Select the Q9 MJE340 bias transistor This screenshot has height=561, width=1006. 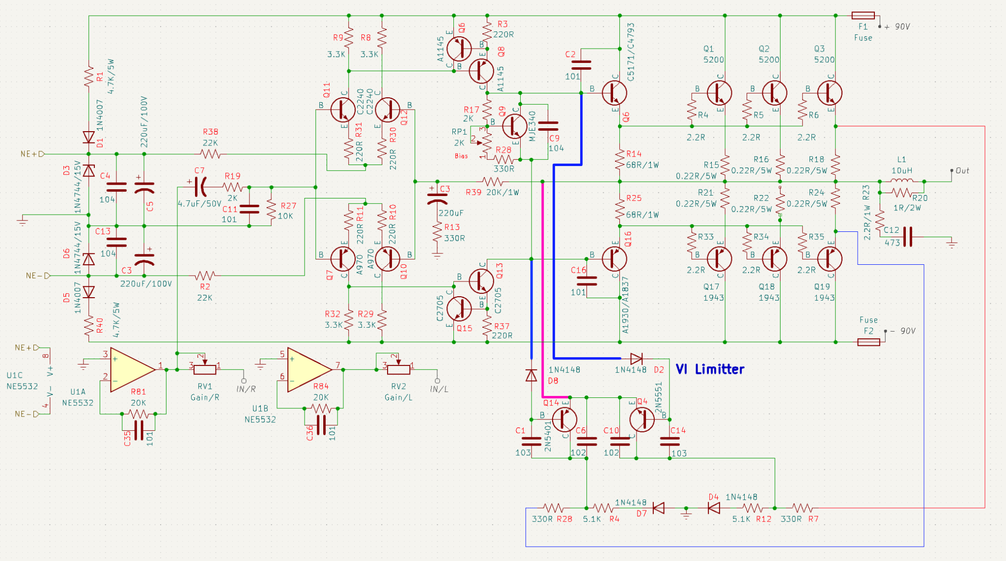tap(514, 126)
